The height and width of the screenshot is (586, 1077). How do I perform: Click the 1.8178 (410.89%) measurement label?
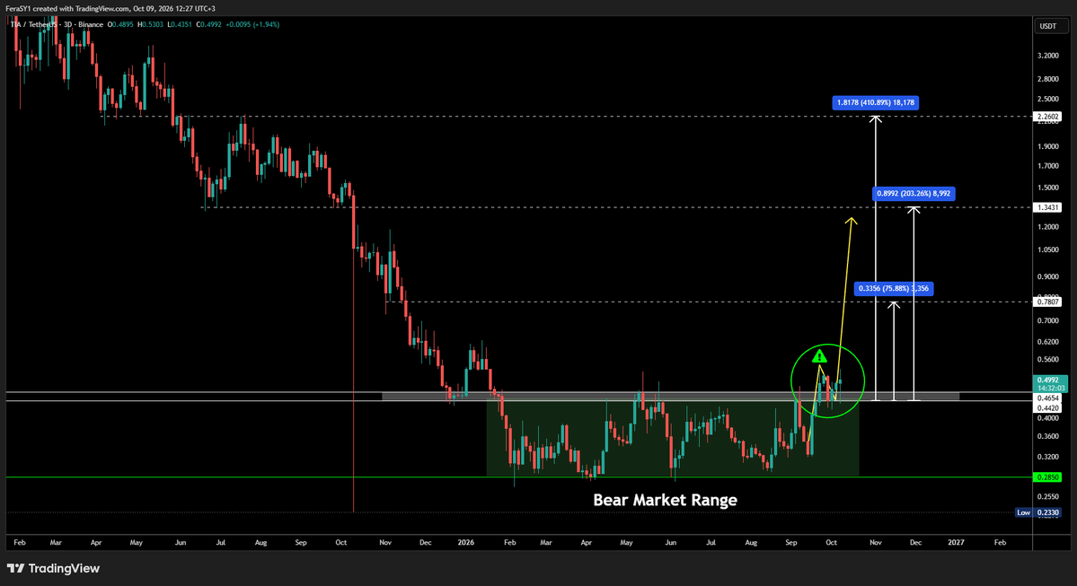[875, 102]
